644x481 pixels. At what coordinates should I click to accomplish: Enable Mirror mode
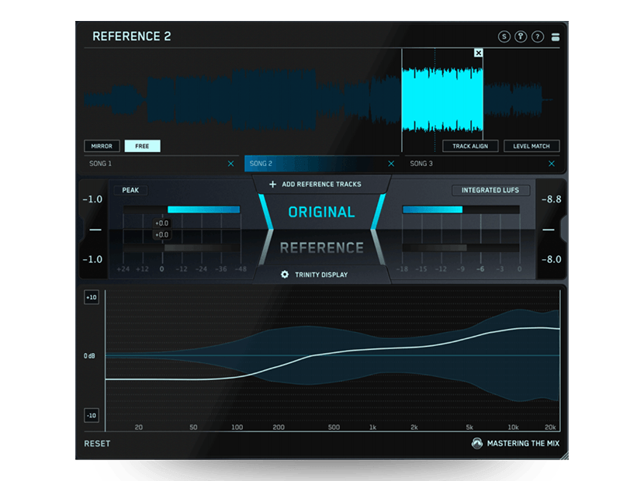102,146
